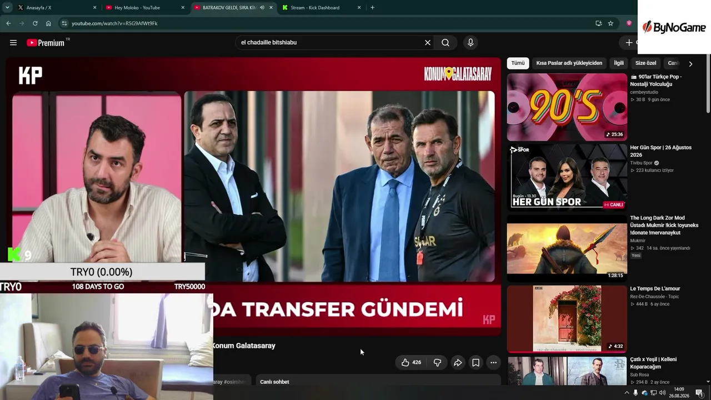The width and height of the screenshot is (711, 400).
Task: Open Çatlı x Yeşil video thumbnail
Action: pyautogui.click(x=567, y=371)
